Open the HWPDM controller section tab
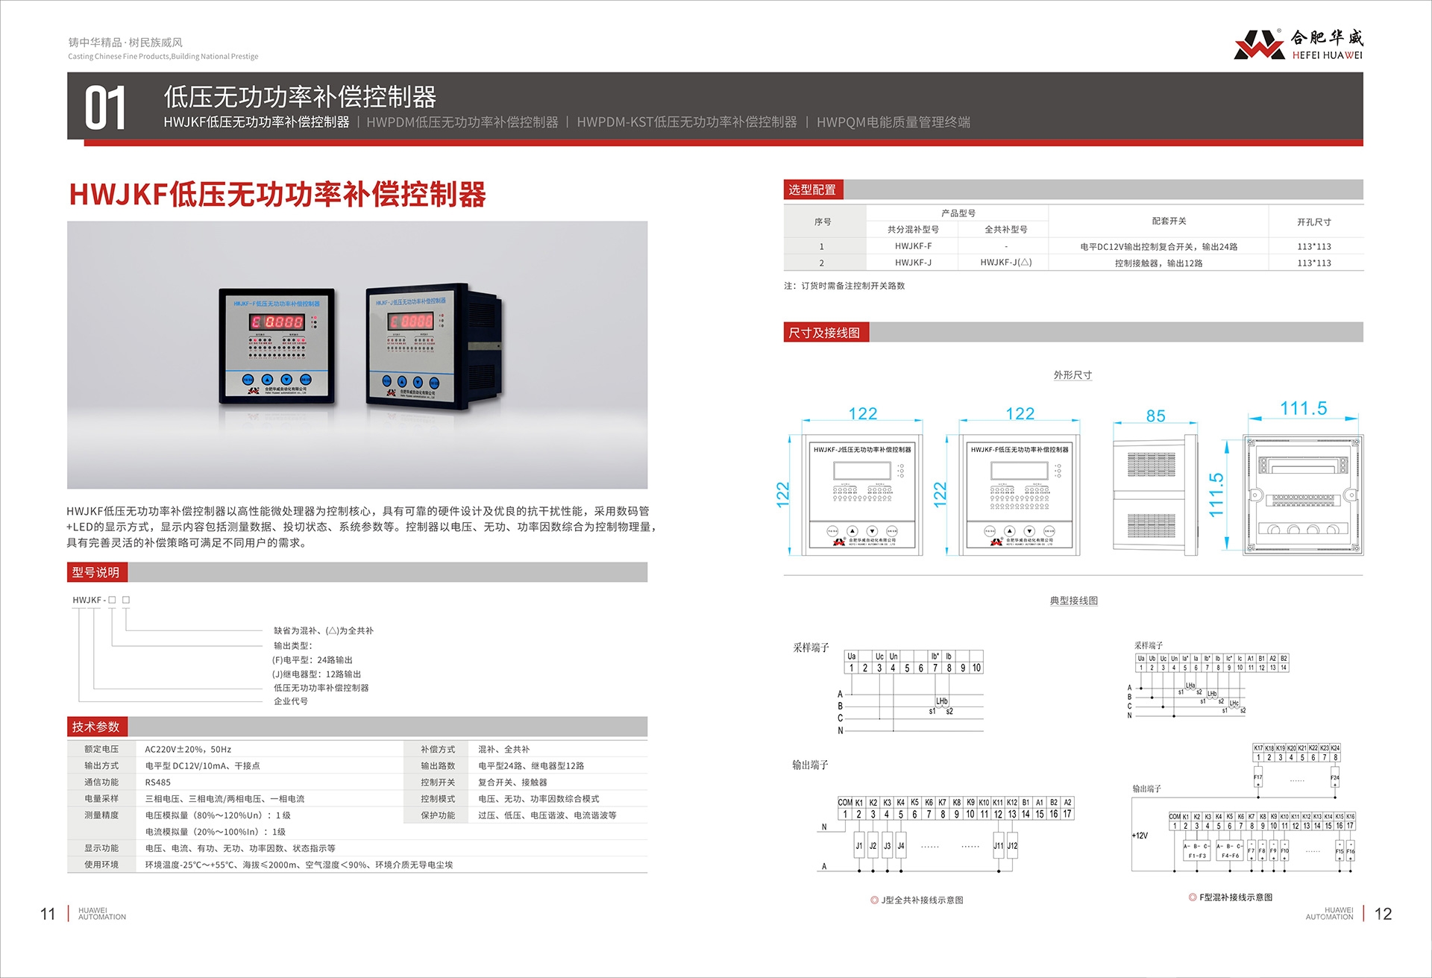Viewport: 1432px width, 978px height. (x=462, y=122)
